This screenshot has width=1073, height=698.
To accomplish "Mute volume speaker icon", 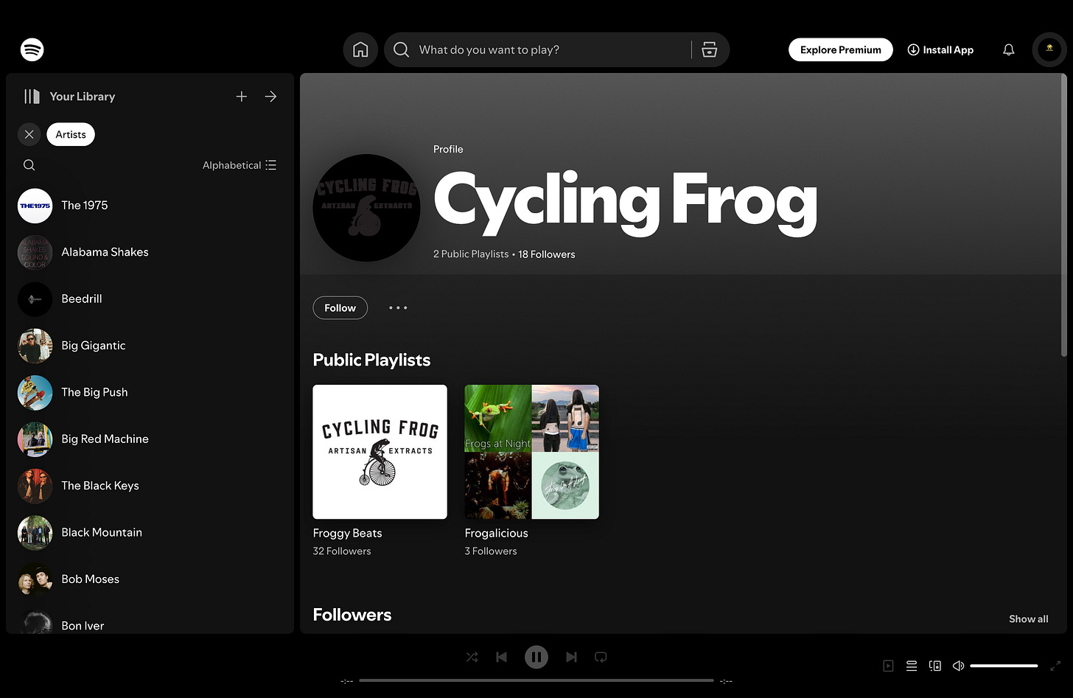I will [x=958, y=666].
